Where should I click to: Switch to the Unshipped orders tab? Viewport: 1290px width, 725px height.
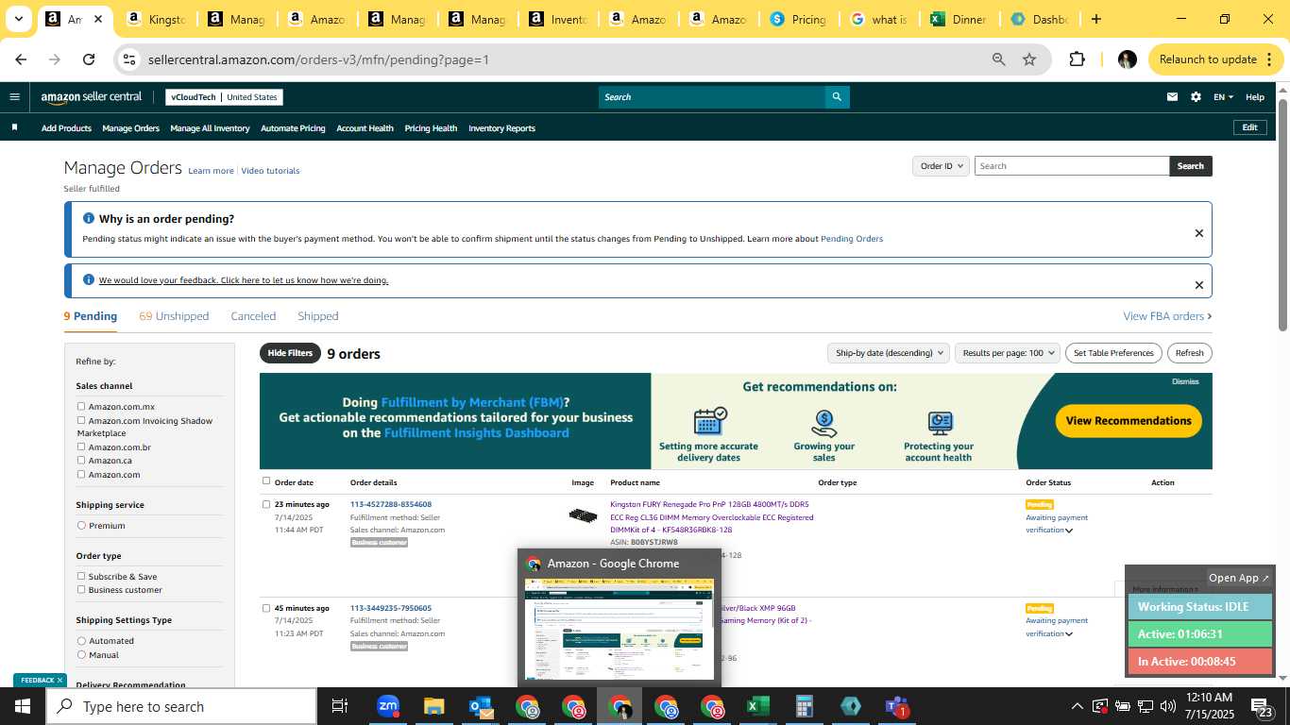(x=174, y=316)
